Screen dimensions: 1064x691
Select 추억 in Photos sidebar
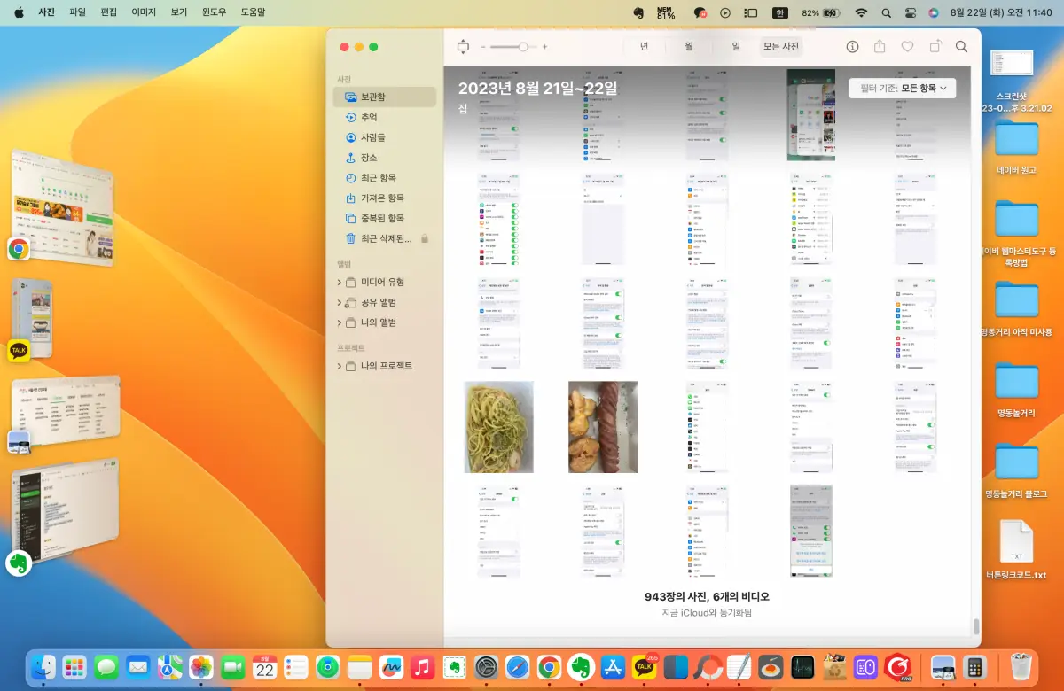tap(384, 117)
